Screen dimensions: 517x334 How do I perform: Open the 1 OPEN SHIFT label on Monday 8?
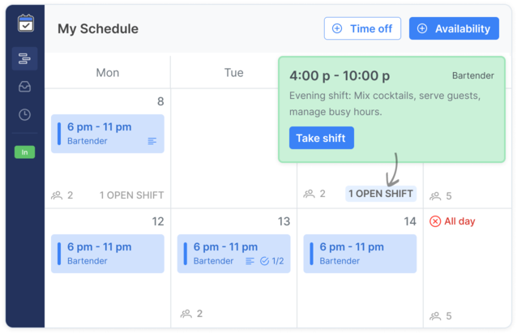pos(131,195)
